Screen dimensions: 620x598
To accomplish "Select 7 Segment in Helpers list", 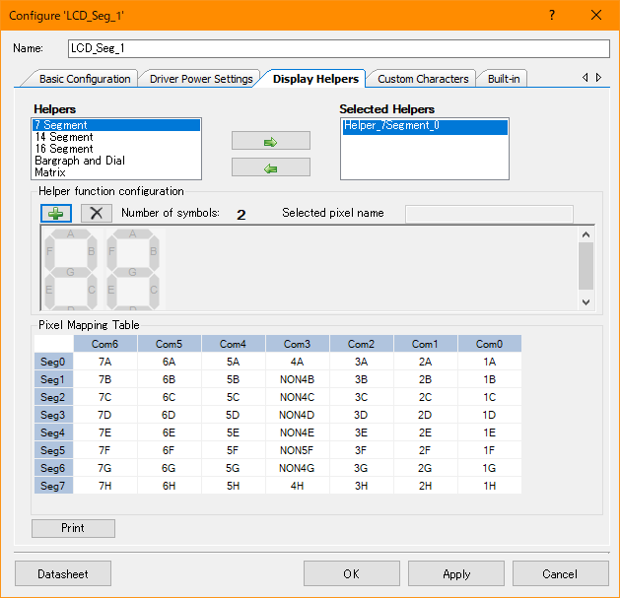I will 116,125.
